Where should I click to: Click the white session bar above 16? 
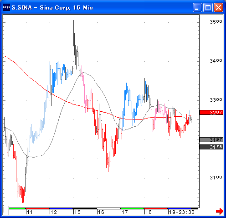pyautogui.click(x=108, y=208)
